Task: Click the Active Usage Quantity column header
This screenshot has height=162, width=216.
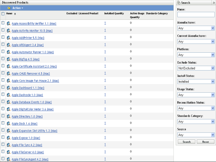Action: click(x=137, y=15)
